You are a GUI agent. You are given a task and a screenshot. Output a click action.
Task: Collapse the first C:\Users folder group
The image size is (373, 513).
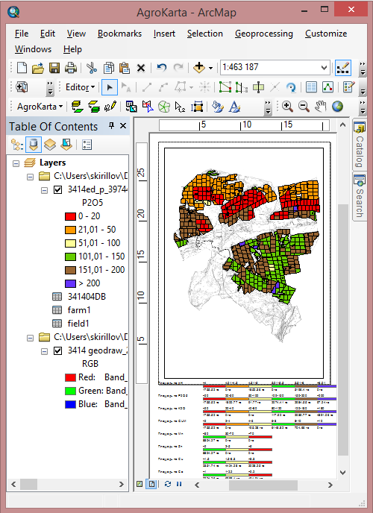pyautogui.click(x=30, y=177)
